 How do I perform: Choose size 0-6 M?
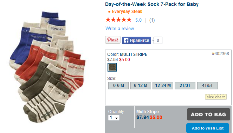(118, 86)
